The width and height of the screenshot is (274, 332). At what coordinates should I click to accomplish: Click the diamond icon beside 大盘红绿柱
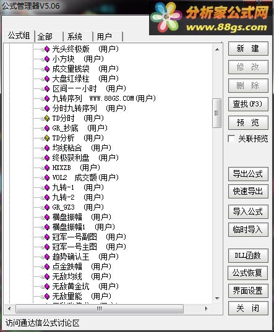click(x=47, y=79)
